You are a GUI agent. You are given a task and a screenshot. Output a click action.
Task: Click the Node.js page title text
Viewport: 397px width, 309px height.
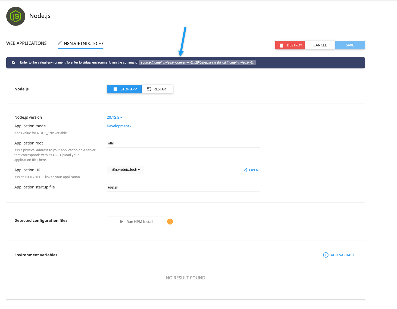(x=40, y=16)
